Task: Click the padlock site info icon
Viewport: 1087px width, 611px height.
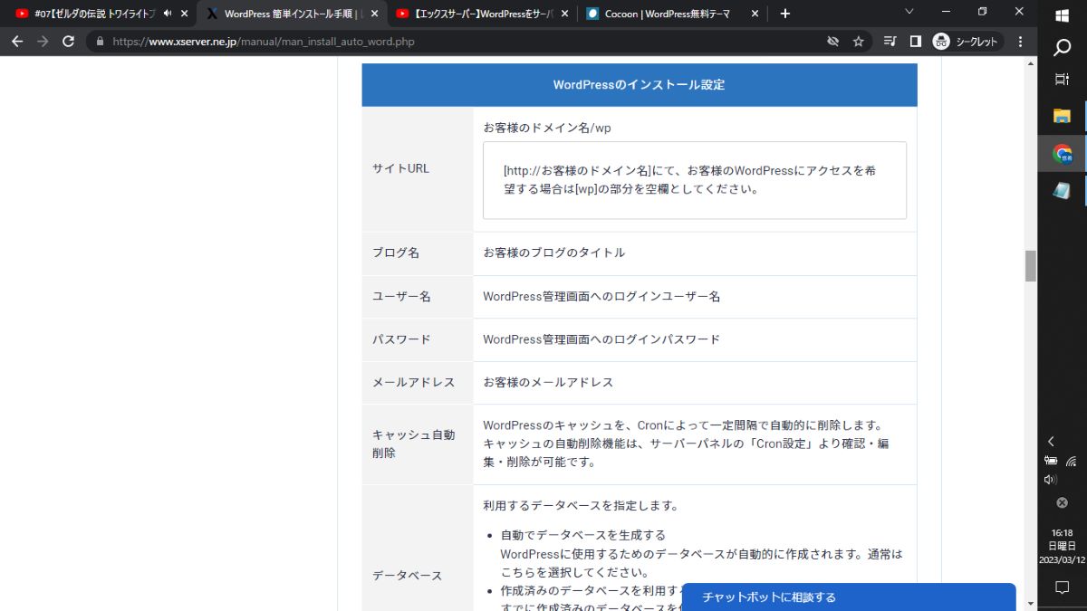Action: (100, 42)
